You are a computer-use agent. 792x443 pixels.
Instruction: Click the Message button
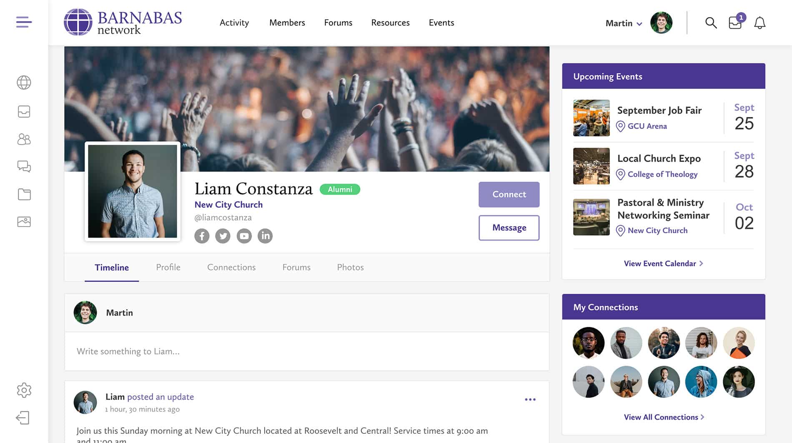coord(509,228)
